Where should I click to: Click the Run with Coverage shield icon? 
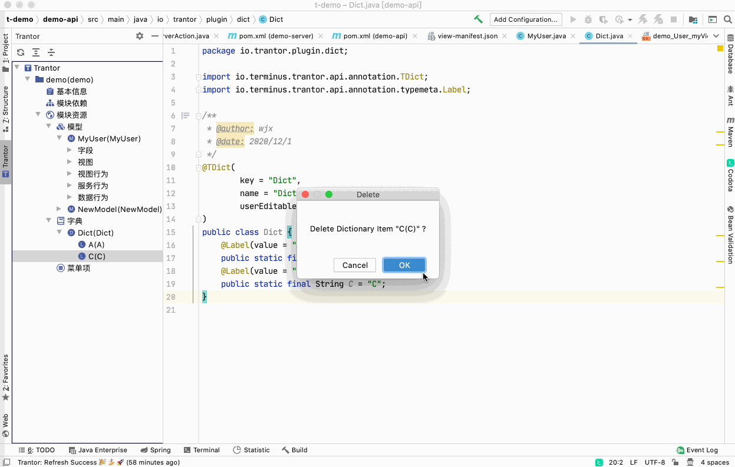[x=602, y=19]
